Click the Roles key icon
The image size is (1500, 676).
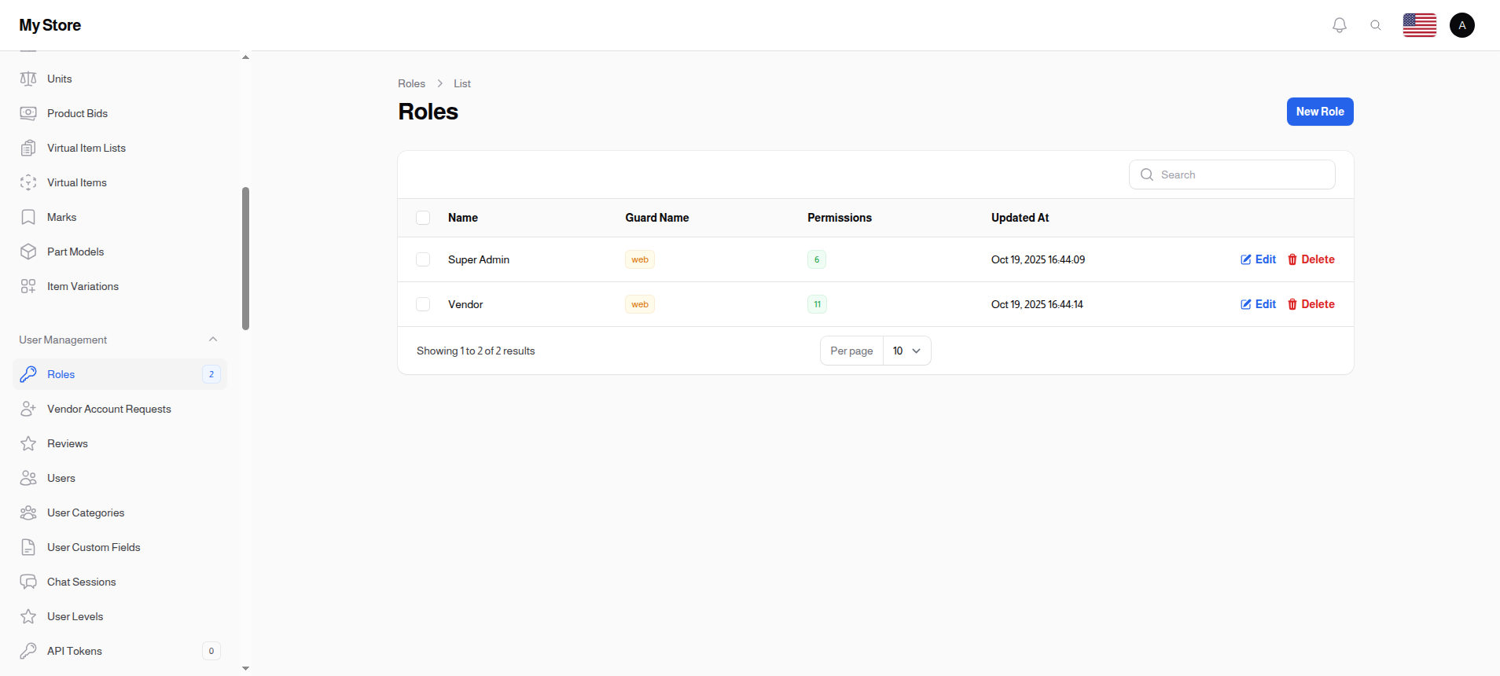tap(28, 374)
